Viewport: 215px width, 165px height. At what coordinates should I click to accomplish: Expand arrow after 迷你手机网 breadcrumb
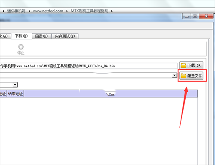click(29, 11)
